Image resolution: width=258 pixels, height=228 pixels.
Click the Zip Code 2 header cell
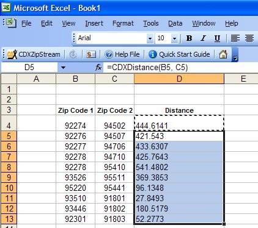pos(114,110)
